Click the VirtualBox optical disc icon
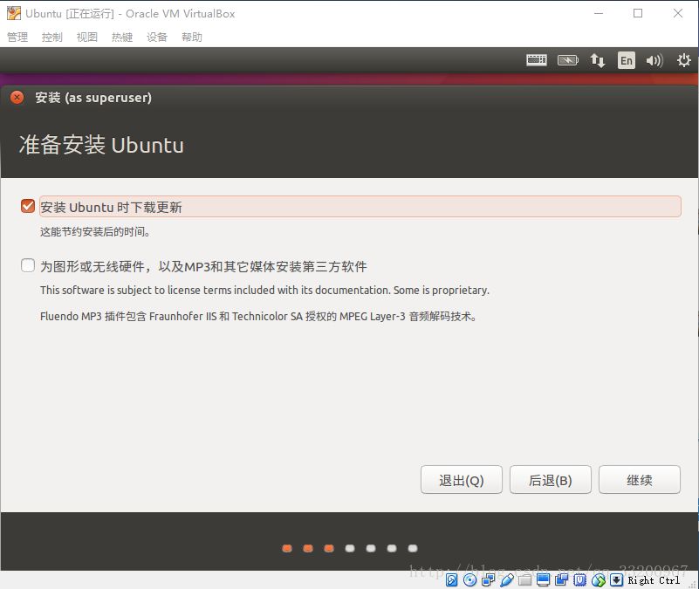 [469, 579]
